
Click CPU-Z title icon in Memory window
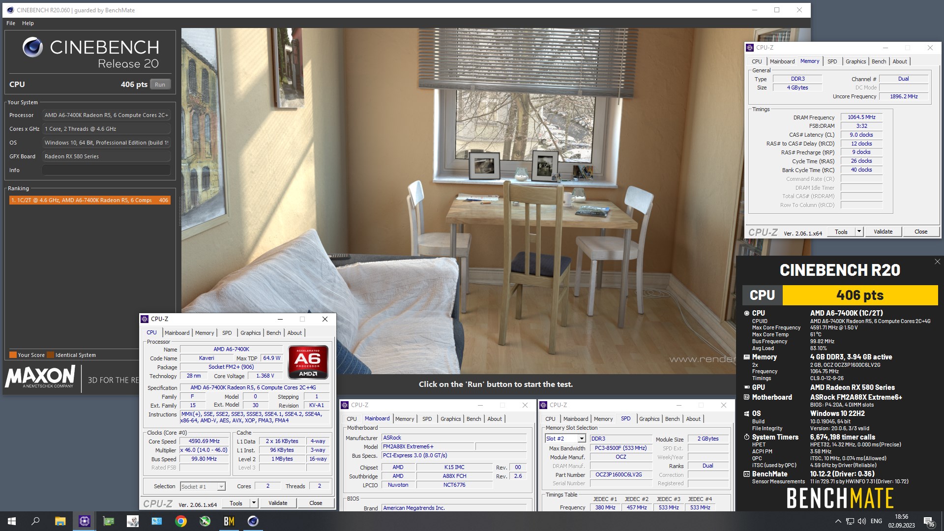750,48
